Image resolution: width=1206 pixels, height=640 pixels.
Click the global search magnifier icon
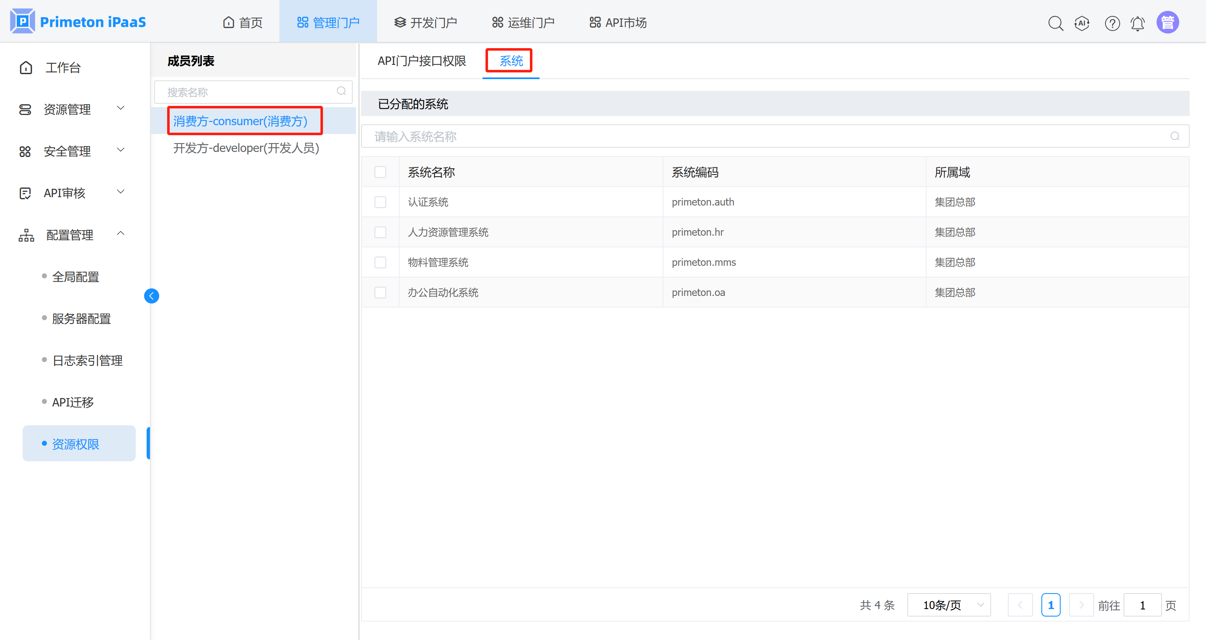(x=1055, y=23)
